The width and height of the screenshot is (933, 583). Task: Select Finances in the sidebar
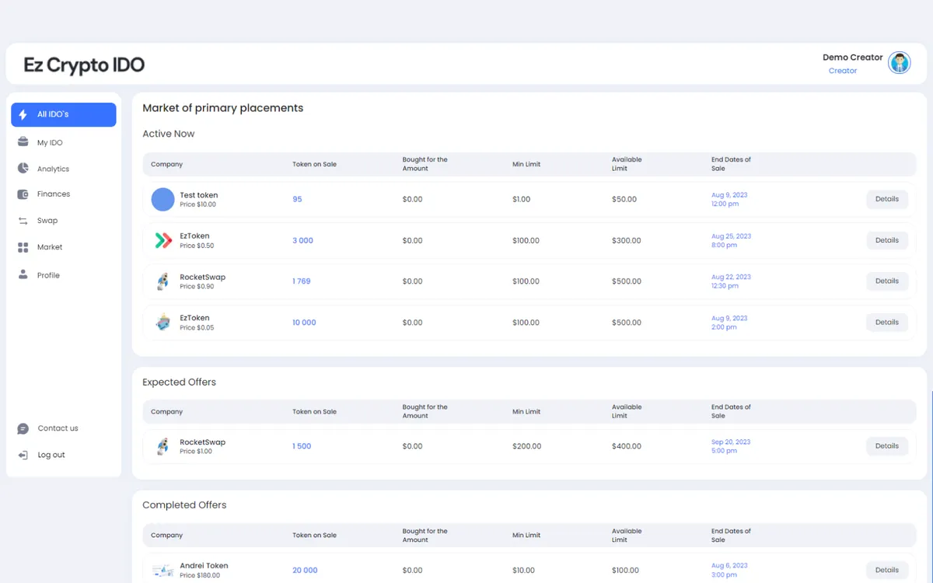click(54, 194)
